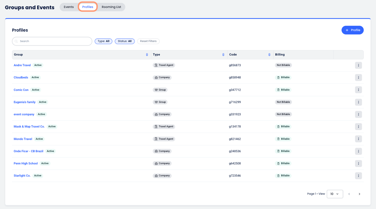Screen dimensions: 376x209
Task: Expand the page view size dropdown
Action: click(335, 194)
